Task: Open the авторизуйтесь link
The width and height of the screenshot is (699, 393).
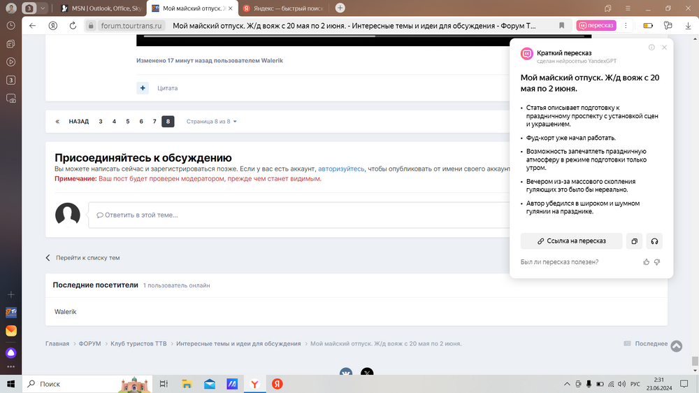Action: (341, 169)
